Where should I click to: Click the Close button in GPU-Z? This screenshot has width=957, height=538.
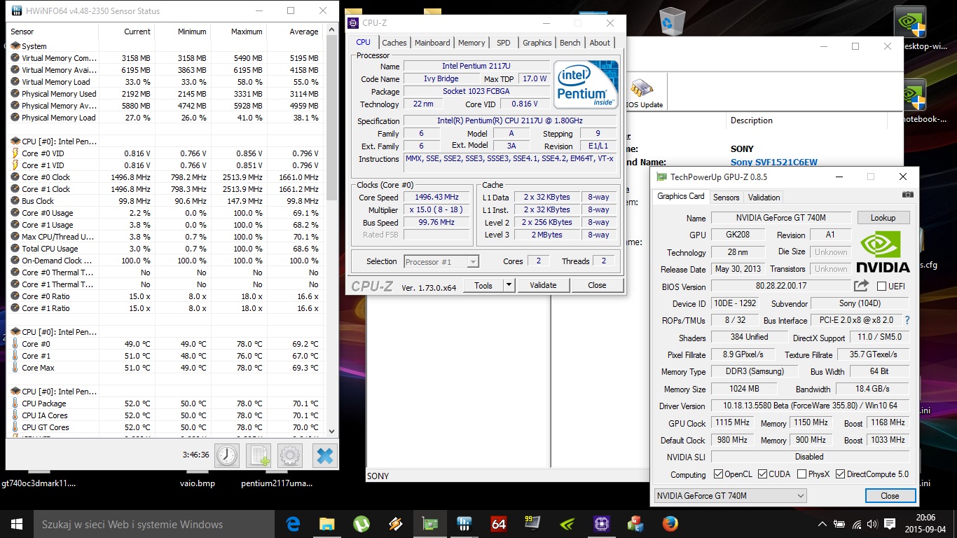tap(890, 495)
